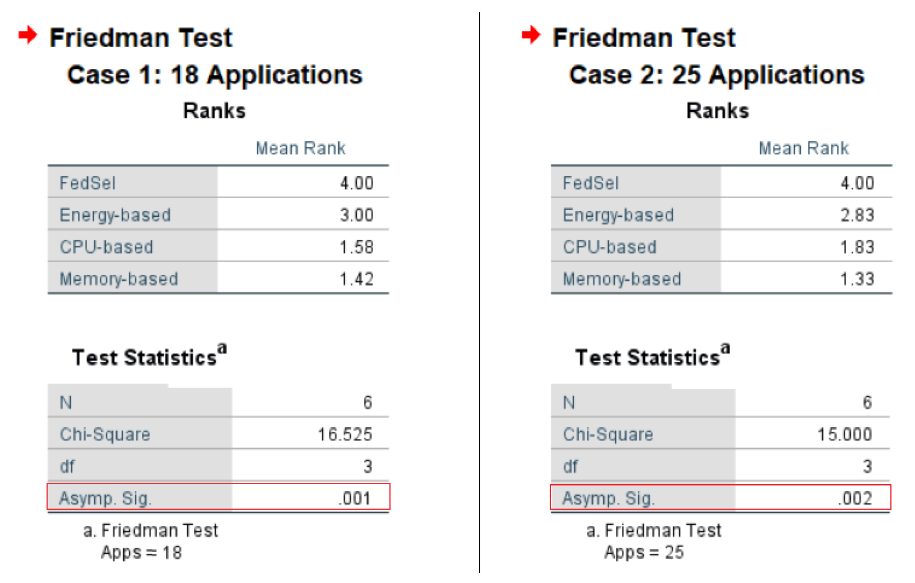Select Energy-based value 2.83 in Case 2

857,215
